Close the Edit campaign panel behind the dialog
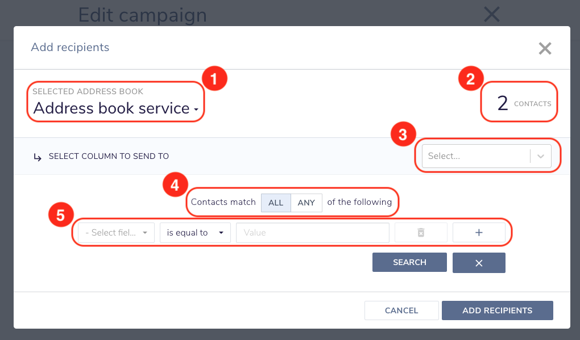The height and width of the screenshot is (340, 580). pos(492,15)
